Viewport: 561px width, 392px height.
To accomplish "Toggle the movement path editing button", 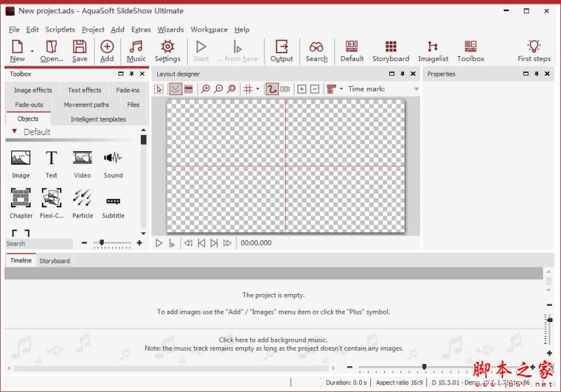I will coord(271,89).
